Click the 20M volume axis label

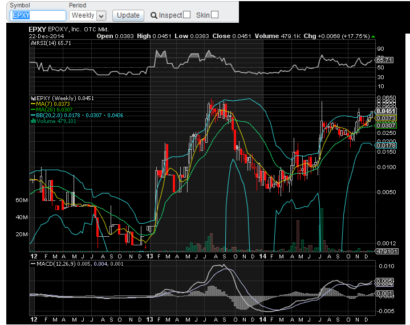22,235
